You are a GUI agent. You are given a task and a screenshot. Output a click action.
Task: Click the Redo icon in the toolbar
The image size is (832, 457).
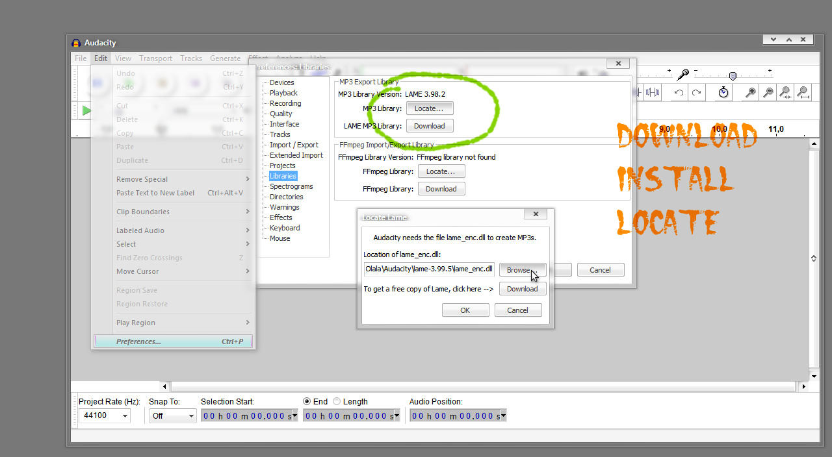(x=696, y=92)
